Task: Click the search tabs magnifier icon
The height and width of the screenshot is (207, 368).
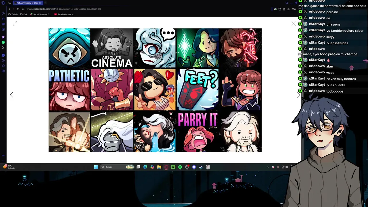Action: pos(287,3)
